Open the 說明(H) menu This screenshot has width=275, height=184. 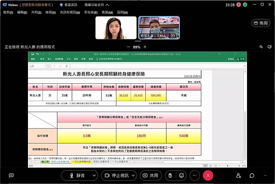pyautogui.click(x=122, y=12)
